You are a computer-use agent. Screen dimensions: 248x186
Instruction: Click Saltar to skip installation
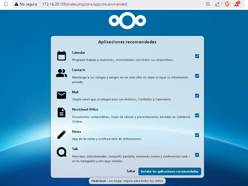131,171
